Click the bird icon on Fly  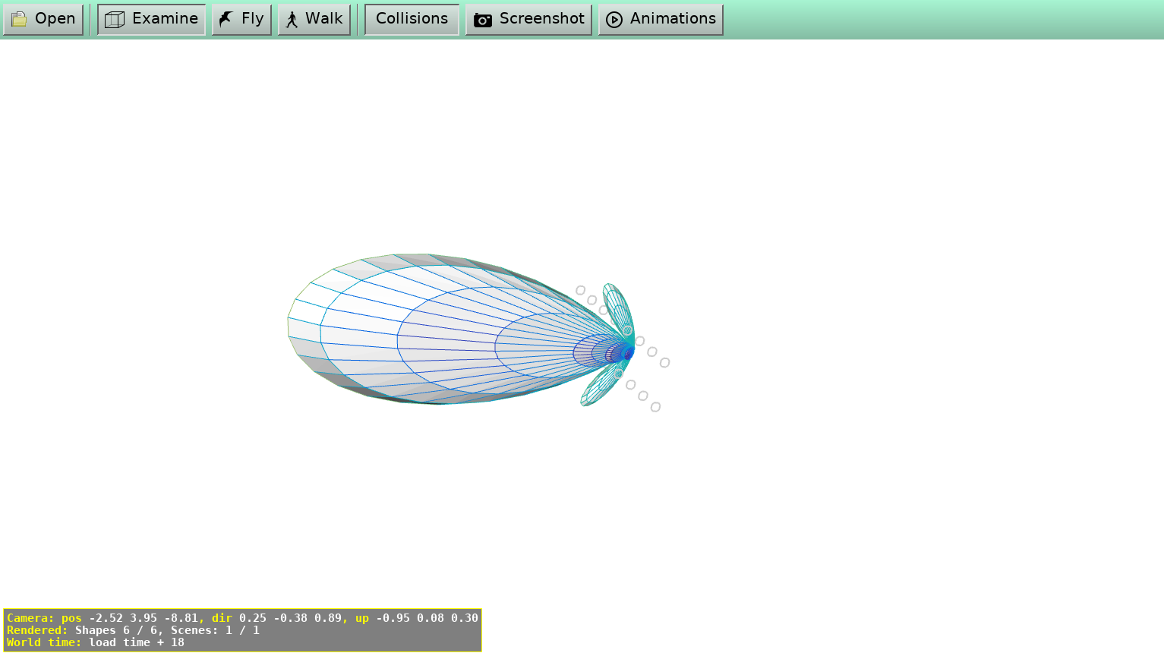(226, 19)
